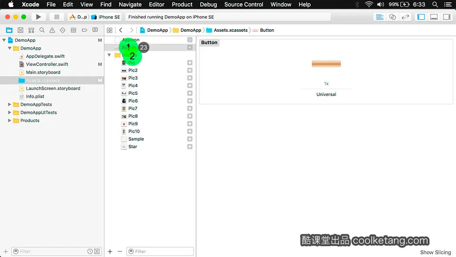This screenshot has width=456, height=257.
Task: Focus the asset catalog Filter field
Action: coord(160,251)
